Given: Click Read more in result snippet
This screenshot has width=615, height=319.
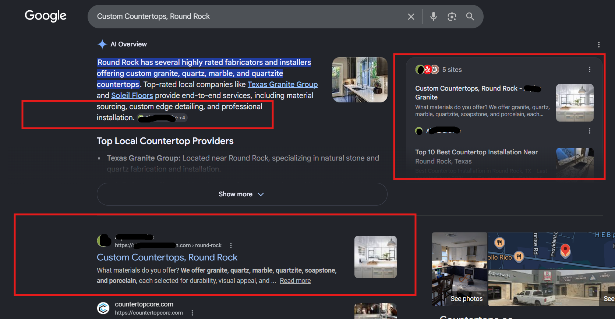Looking at the screenshot, I should pos(295,281).
